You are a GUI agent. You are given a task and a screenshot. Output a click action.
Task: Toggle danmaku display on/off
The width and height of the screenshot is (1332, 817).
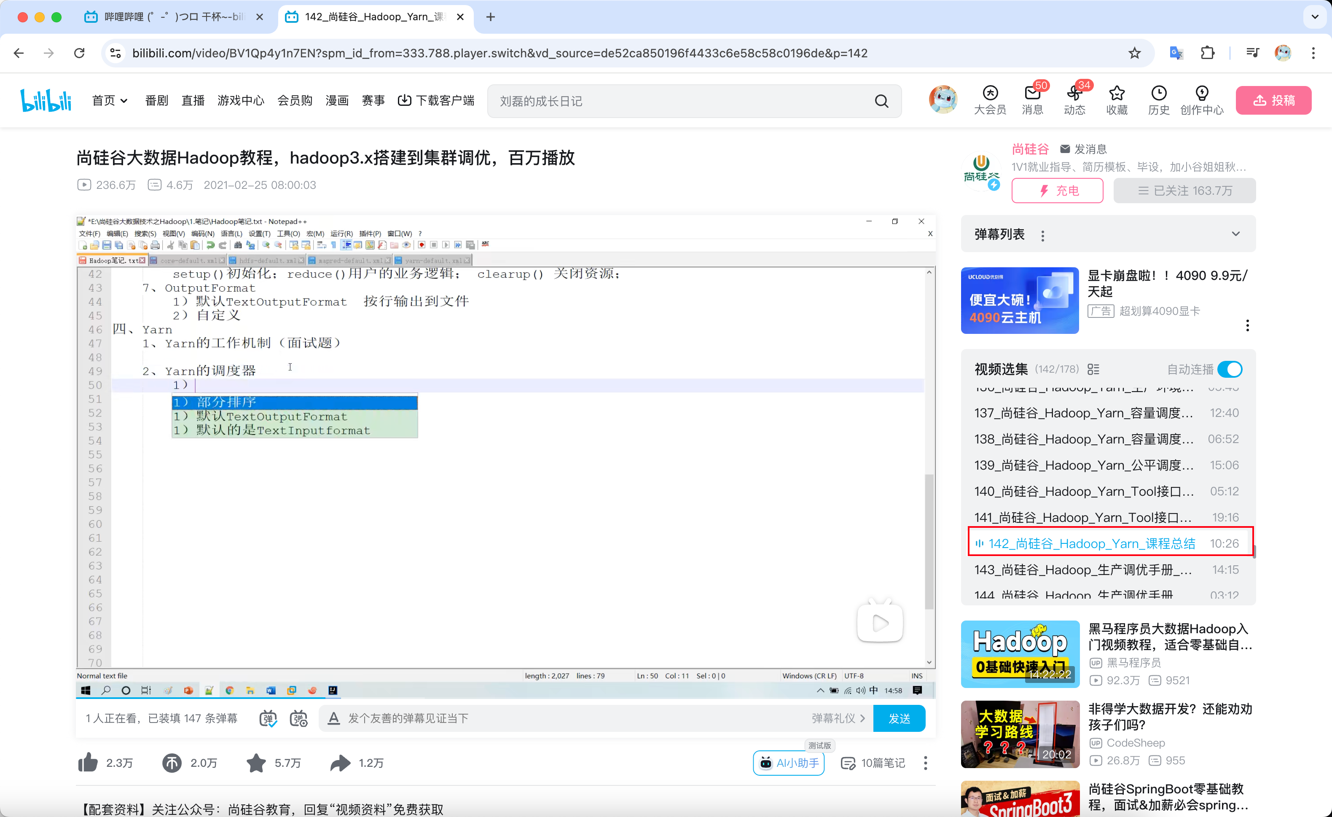point(268,718)
